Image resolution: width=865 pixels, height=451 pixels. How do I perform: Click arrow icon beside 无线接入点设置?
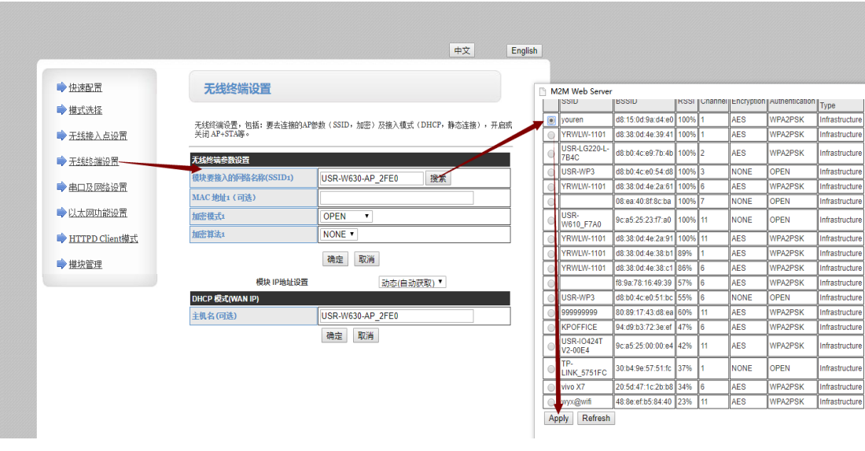[x=61, y=135]
